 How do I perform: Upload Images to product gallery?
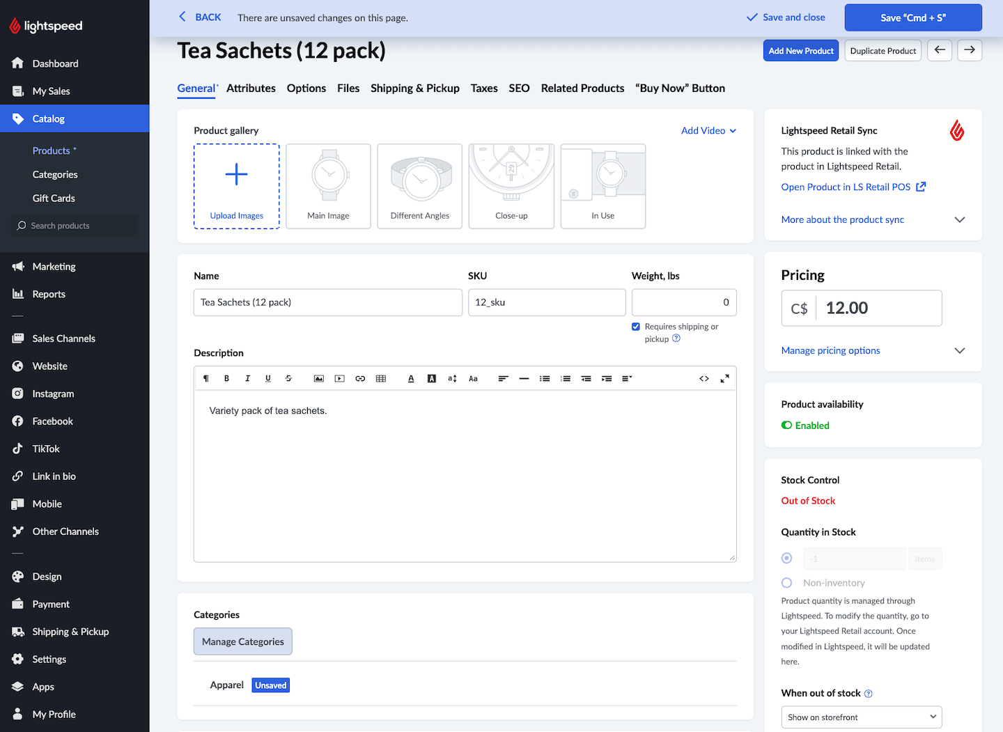tap(237, 186)
